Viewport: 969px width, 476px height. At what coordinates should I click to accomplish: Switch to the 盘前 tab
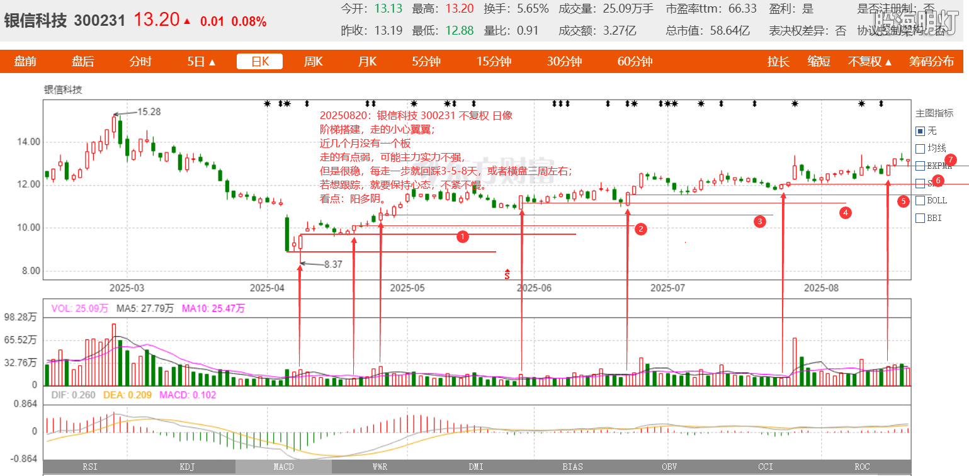(x=26, y=62)
